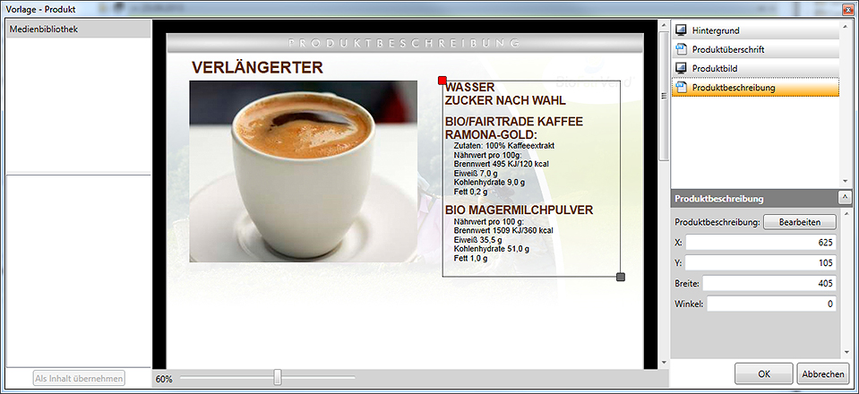Confirm with the OK button

(x=763, y=373)
